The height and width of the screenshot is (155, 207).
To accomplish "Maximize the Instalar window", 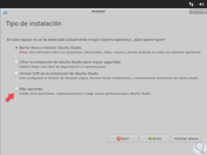I will coord(199,11).
